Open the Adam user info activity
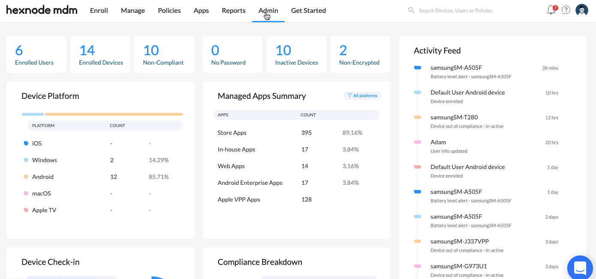This screenshot has height=279, width=596. [486, 146]
